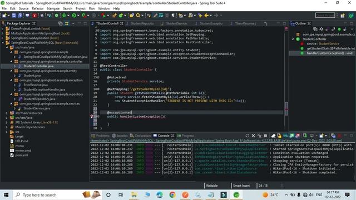Switch to the Spring perspective icon
Image resolution: width=356 pixels, height=200 pixels.
(351, 16)
